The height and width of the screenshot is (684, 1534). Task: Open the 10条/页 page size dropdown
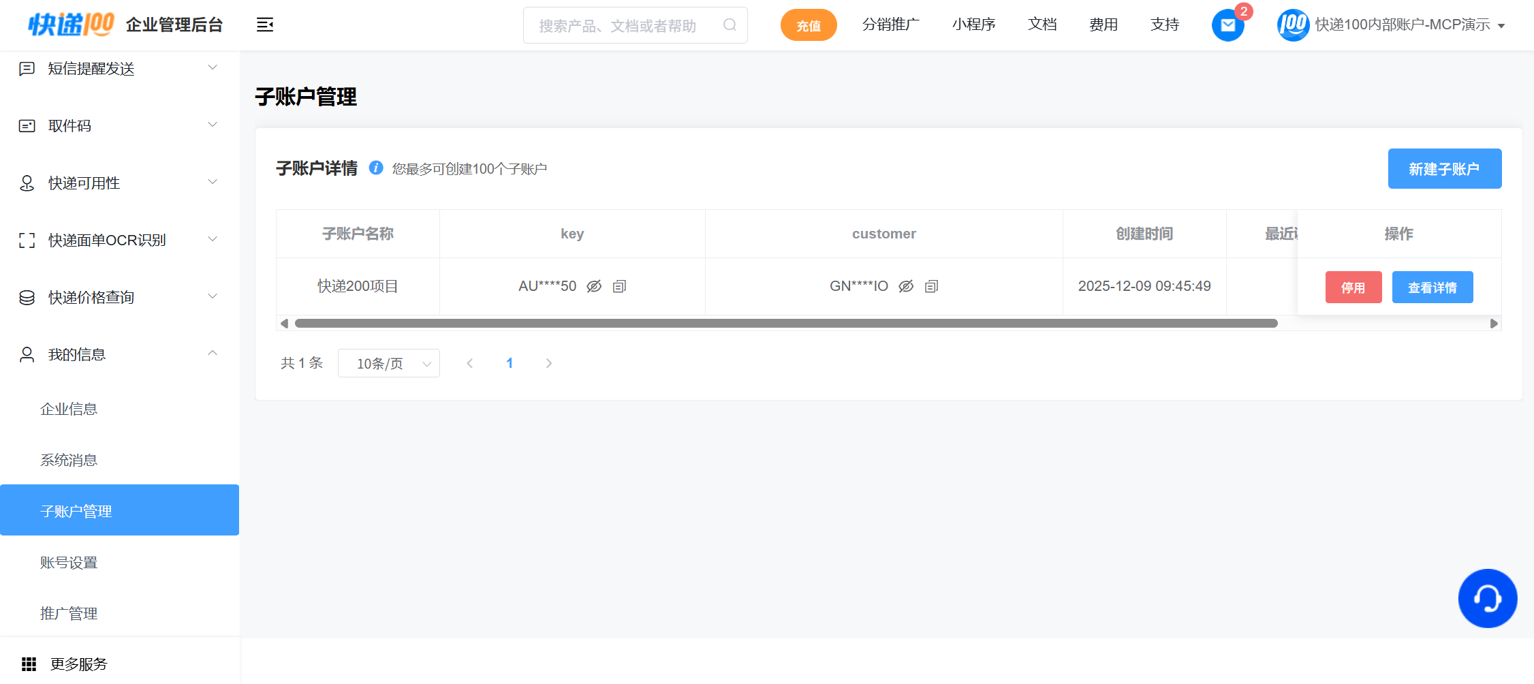[x=388, y=363]
